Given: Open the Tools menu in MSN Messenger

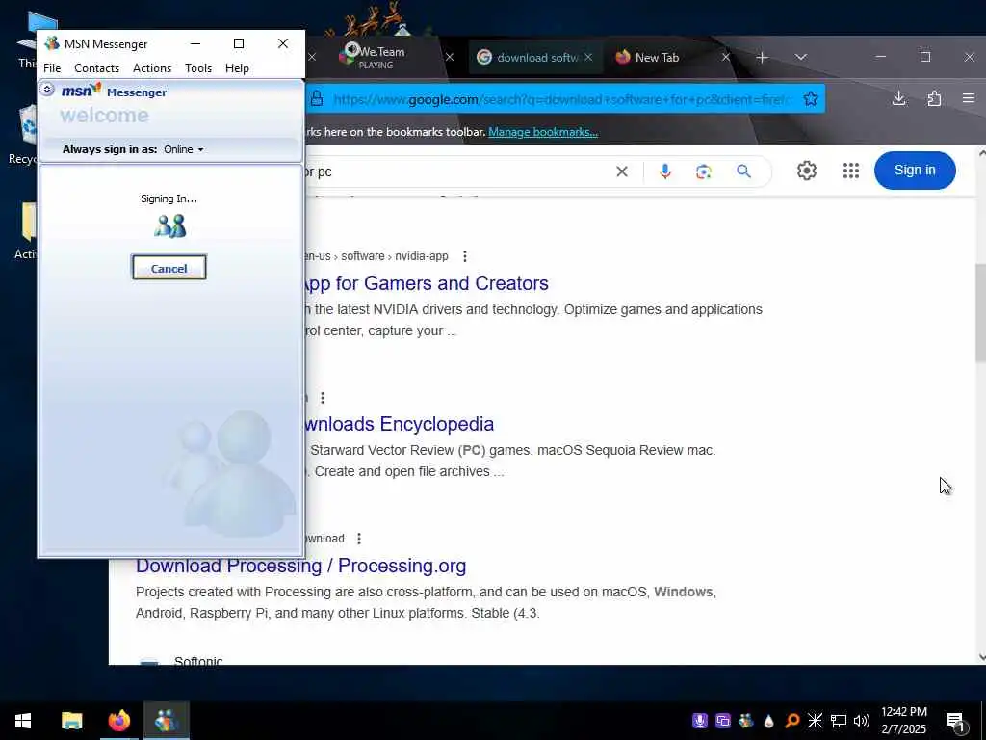Looking at the screenshot, I should coord(198,68).
